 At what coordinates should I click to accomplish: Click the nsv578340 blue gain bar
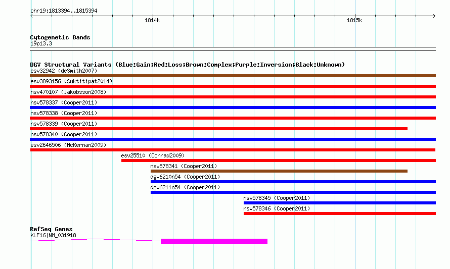tap(233, 139)
